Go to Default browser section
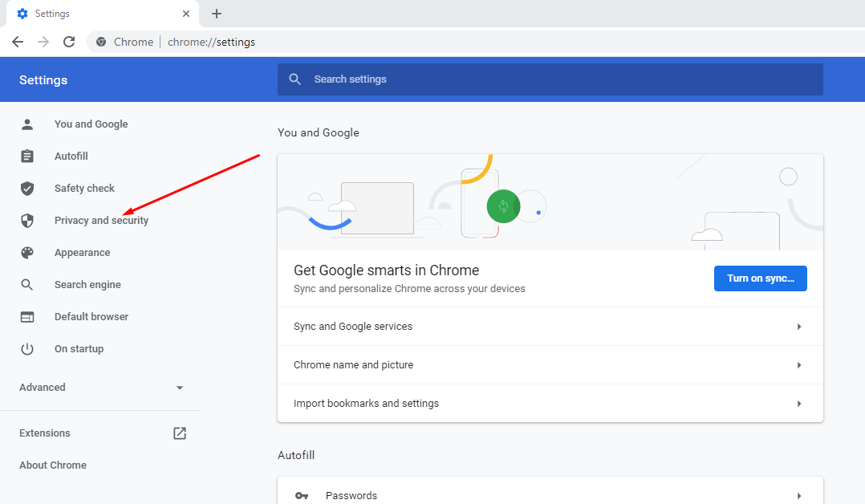Viewport: 865px width, 504px height. (x=91, y=317)
